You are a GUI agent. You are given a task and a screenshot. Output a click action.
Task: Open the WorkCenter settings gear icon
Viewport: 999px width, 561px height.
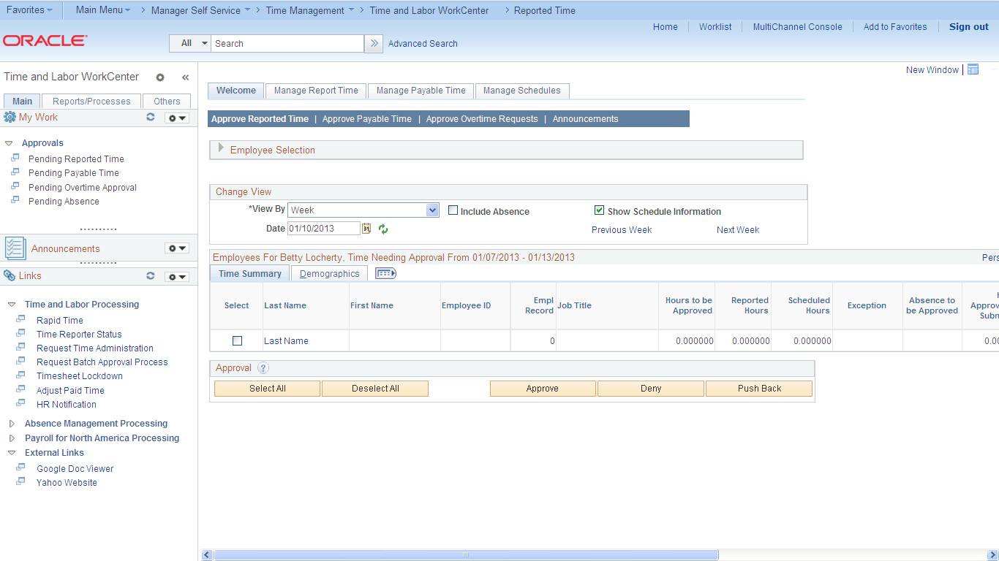coord(160,77)
